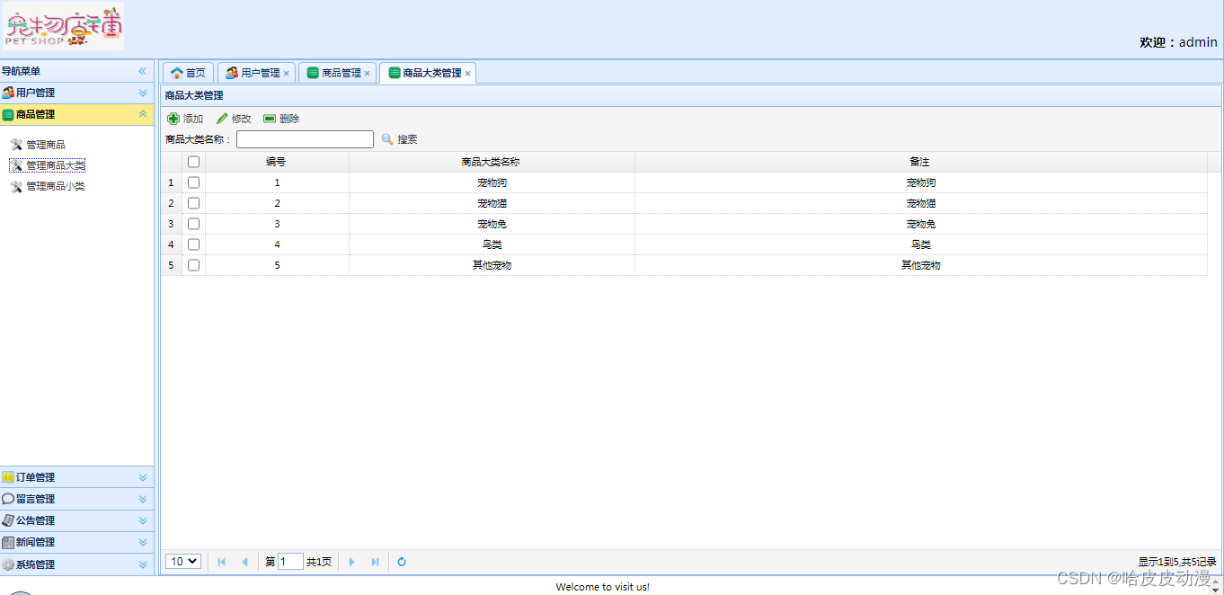
Task: Close the 商品大类管理 tab
Action: pyautogui.click(x=467, y=74)
